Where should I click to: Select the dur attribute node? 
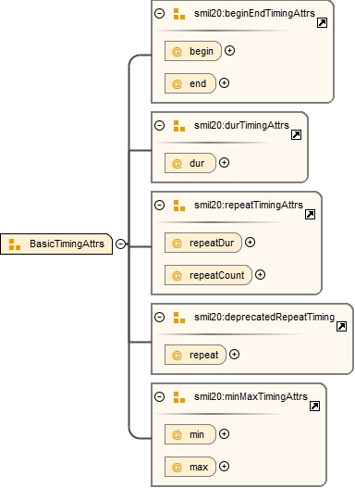(190, 163)
